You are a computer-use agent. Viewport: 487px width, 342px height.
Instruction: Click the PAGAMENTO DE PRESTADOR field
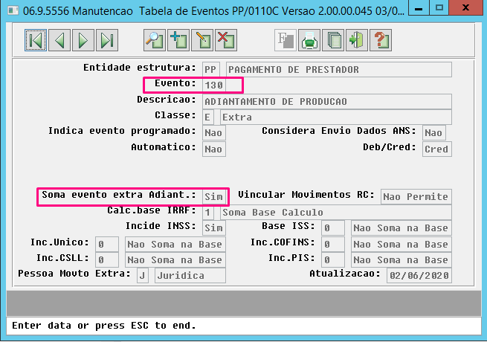point(339,69)
